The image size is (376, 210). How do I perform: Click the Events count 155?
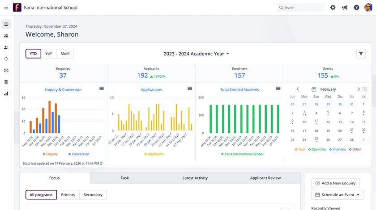323,76
